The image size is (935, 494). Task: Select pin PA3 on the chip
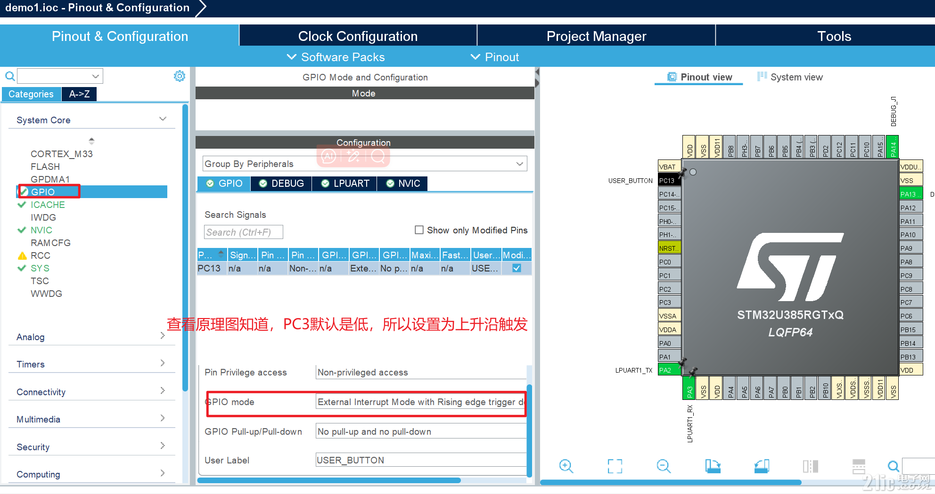(x=689, y=389)
